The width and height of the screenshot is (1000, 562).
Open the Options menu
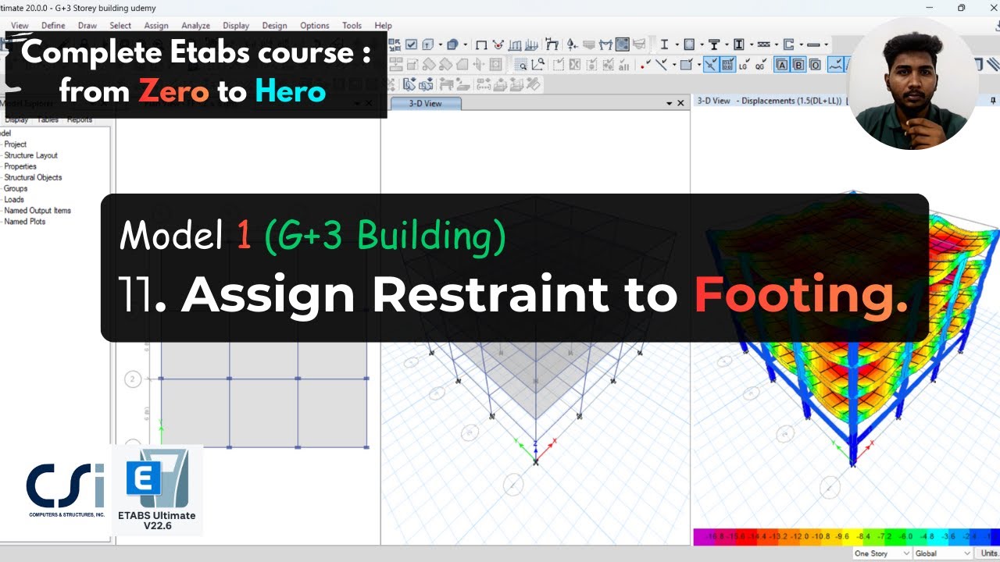(315, 26)
